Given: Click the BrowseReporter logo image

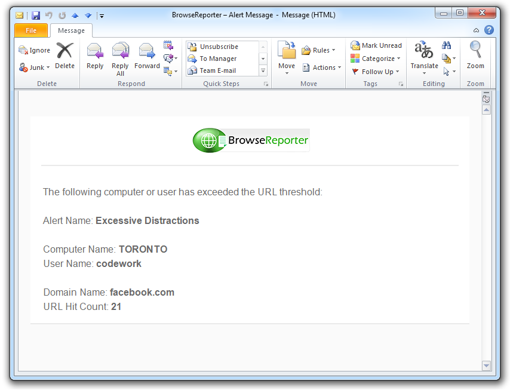Looking at the screenshot, I should coord(251,140).
